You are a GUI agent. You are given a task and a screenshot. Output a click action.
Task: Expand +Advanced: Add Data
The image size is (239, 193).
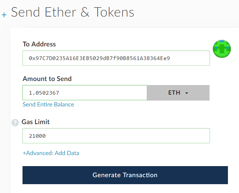click(51, 153)
